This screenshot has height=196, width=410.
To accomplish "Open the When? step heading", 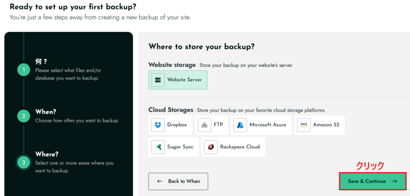I will [x=46, y=112].
